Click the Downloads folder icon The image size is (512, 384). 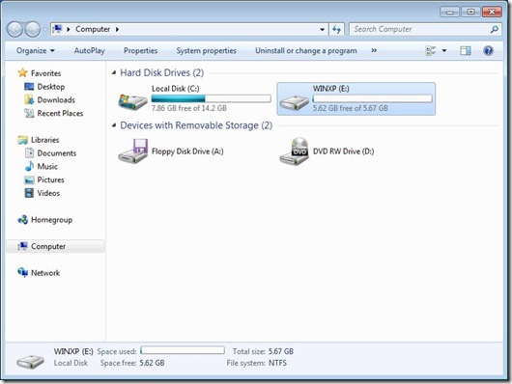29,99
